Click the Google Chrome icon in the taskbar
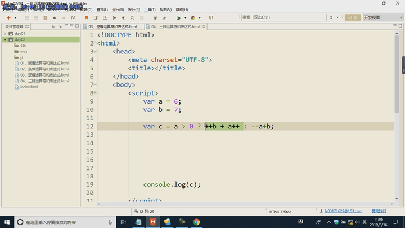 tap(196, 222)
